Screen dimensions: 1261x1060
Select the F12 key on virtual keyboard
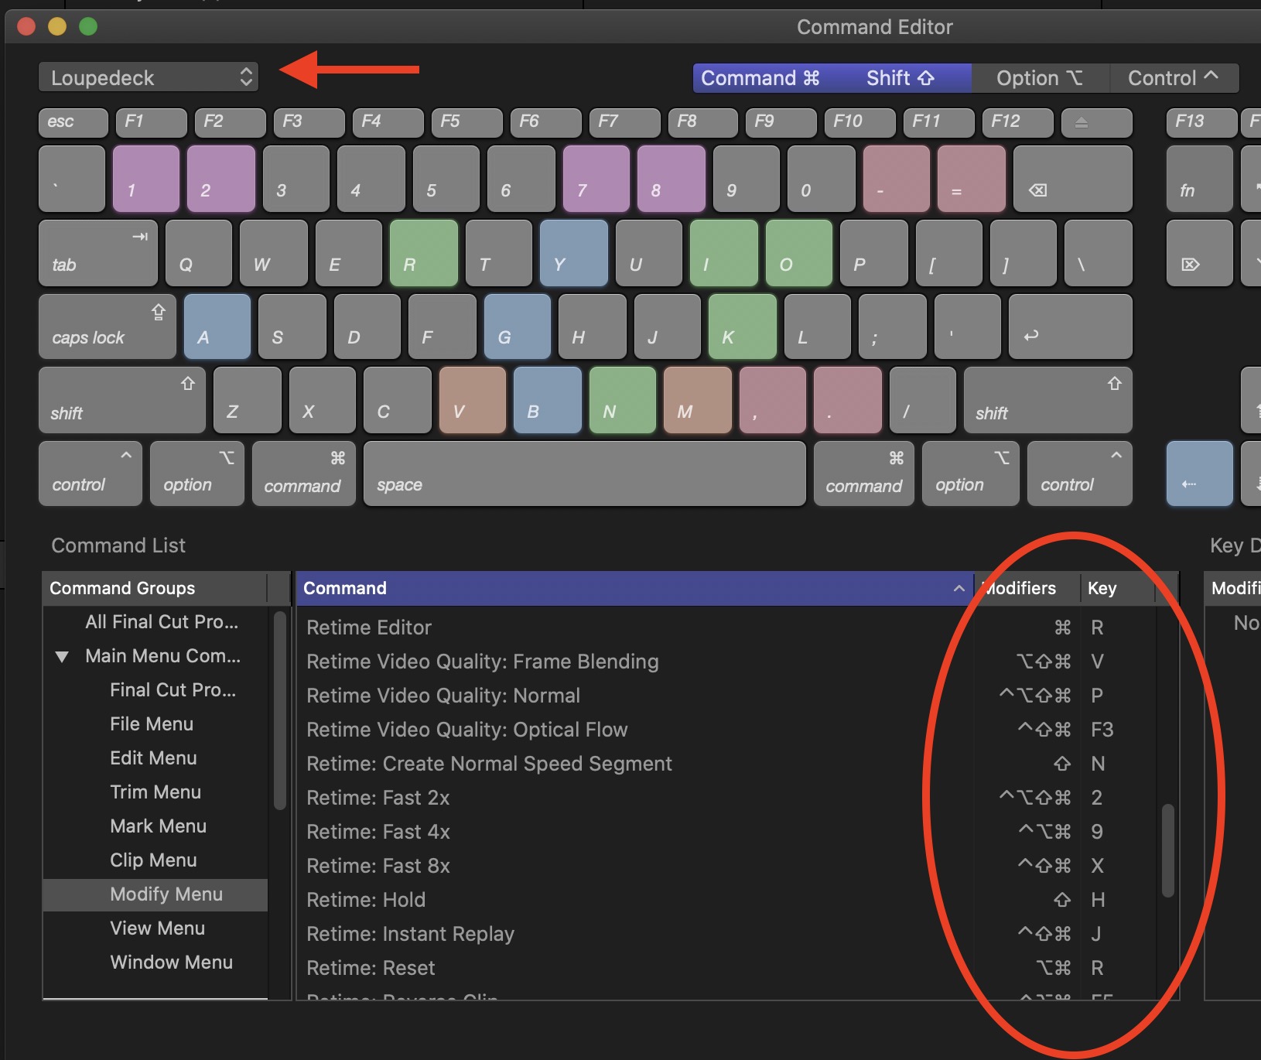pyautogui.click(x=1018, y=121)
